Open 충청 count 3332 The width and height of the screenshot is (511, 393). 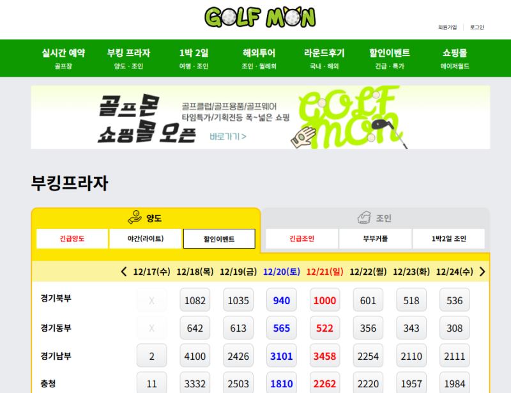tap(195, 383)
